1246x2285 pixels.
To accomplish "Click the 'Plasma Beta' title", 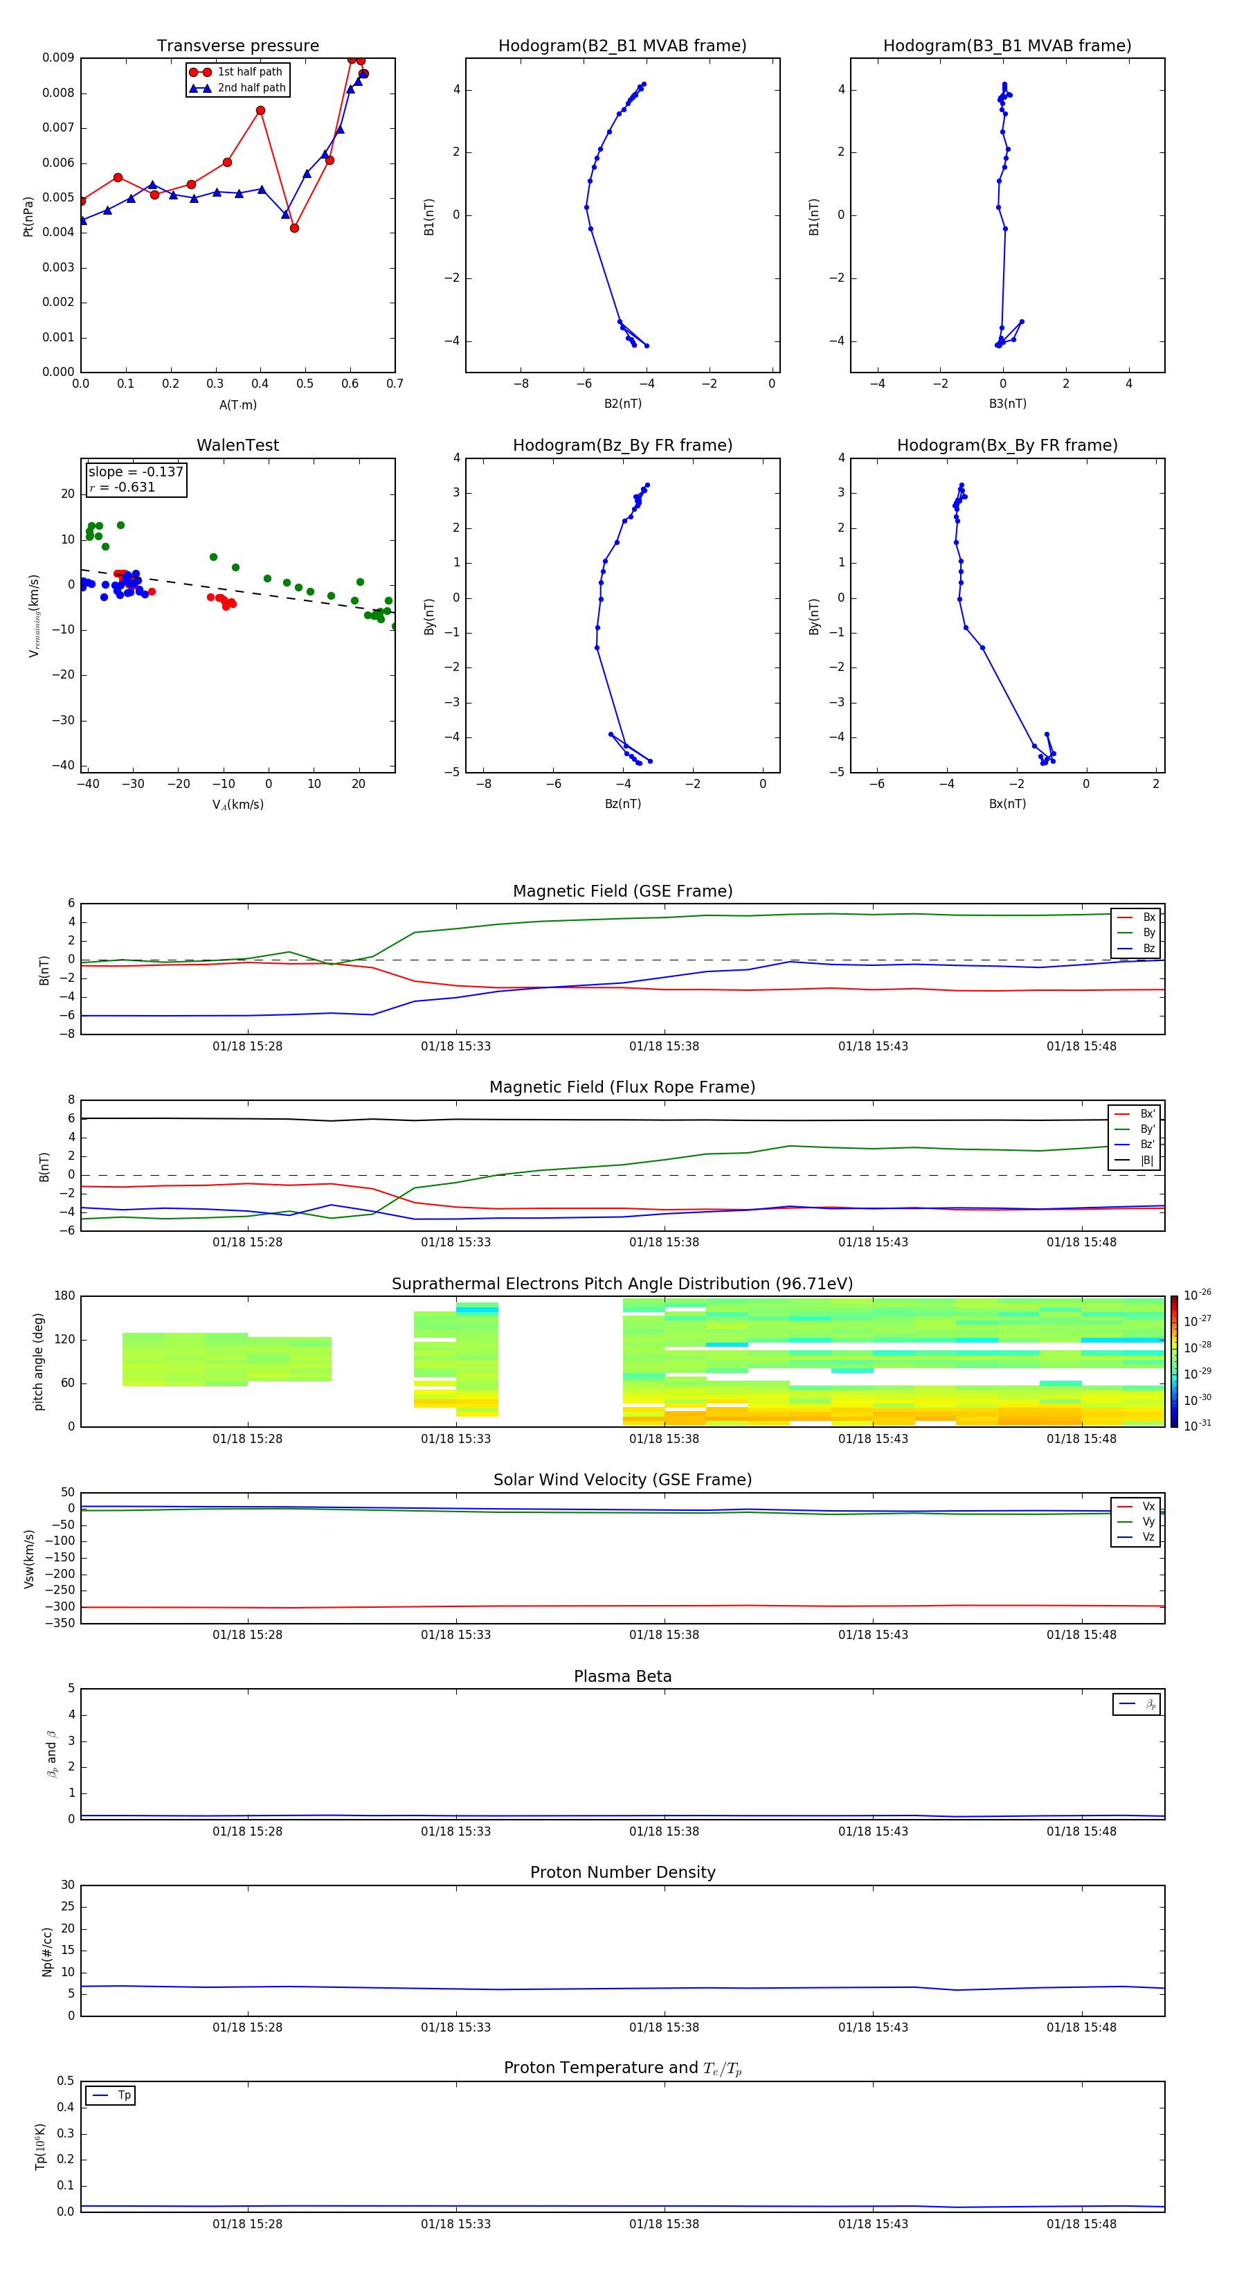I will coord(622,1676).
